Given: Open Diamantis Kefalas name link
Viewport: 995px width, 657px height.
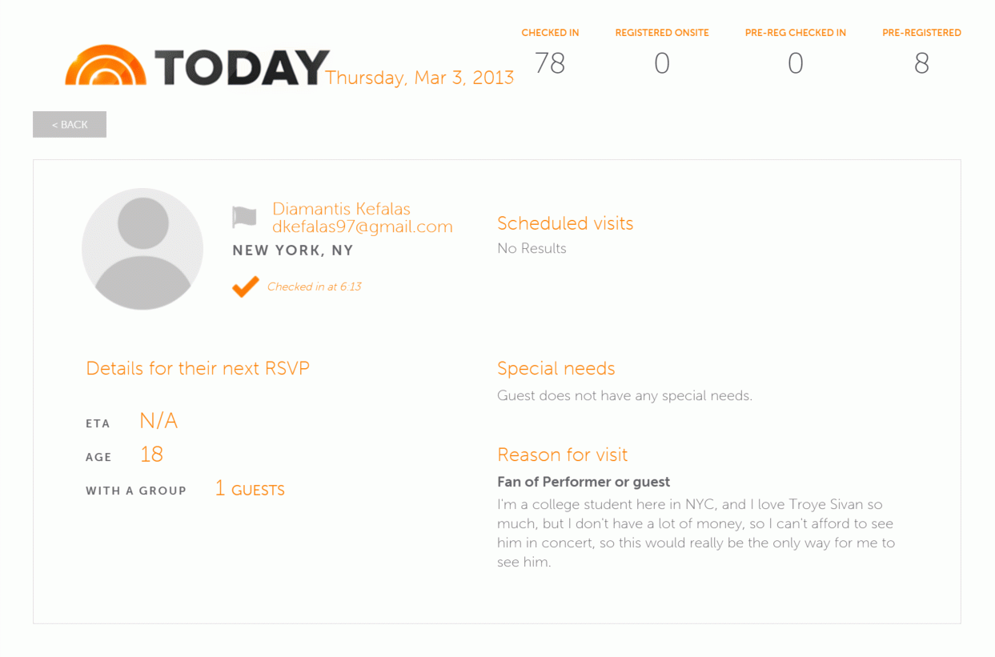Looking at the screenshot, I should click(341, 209).
